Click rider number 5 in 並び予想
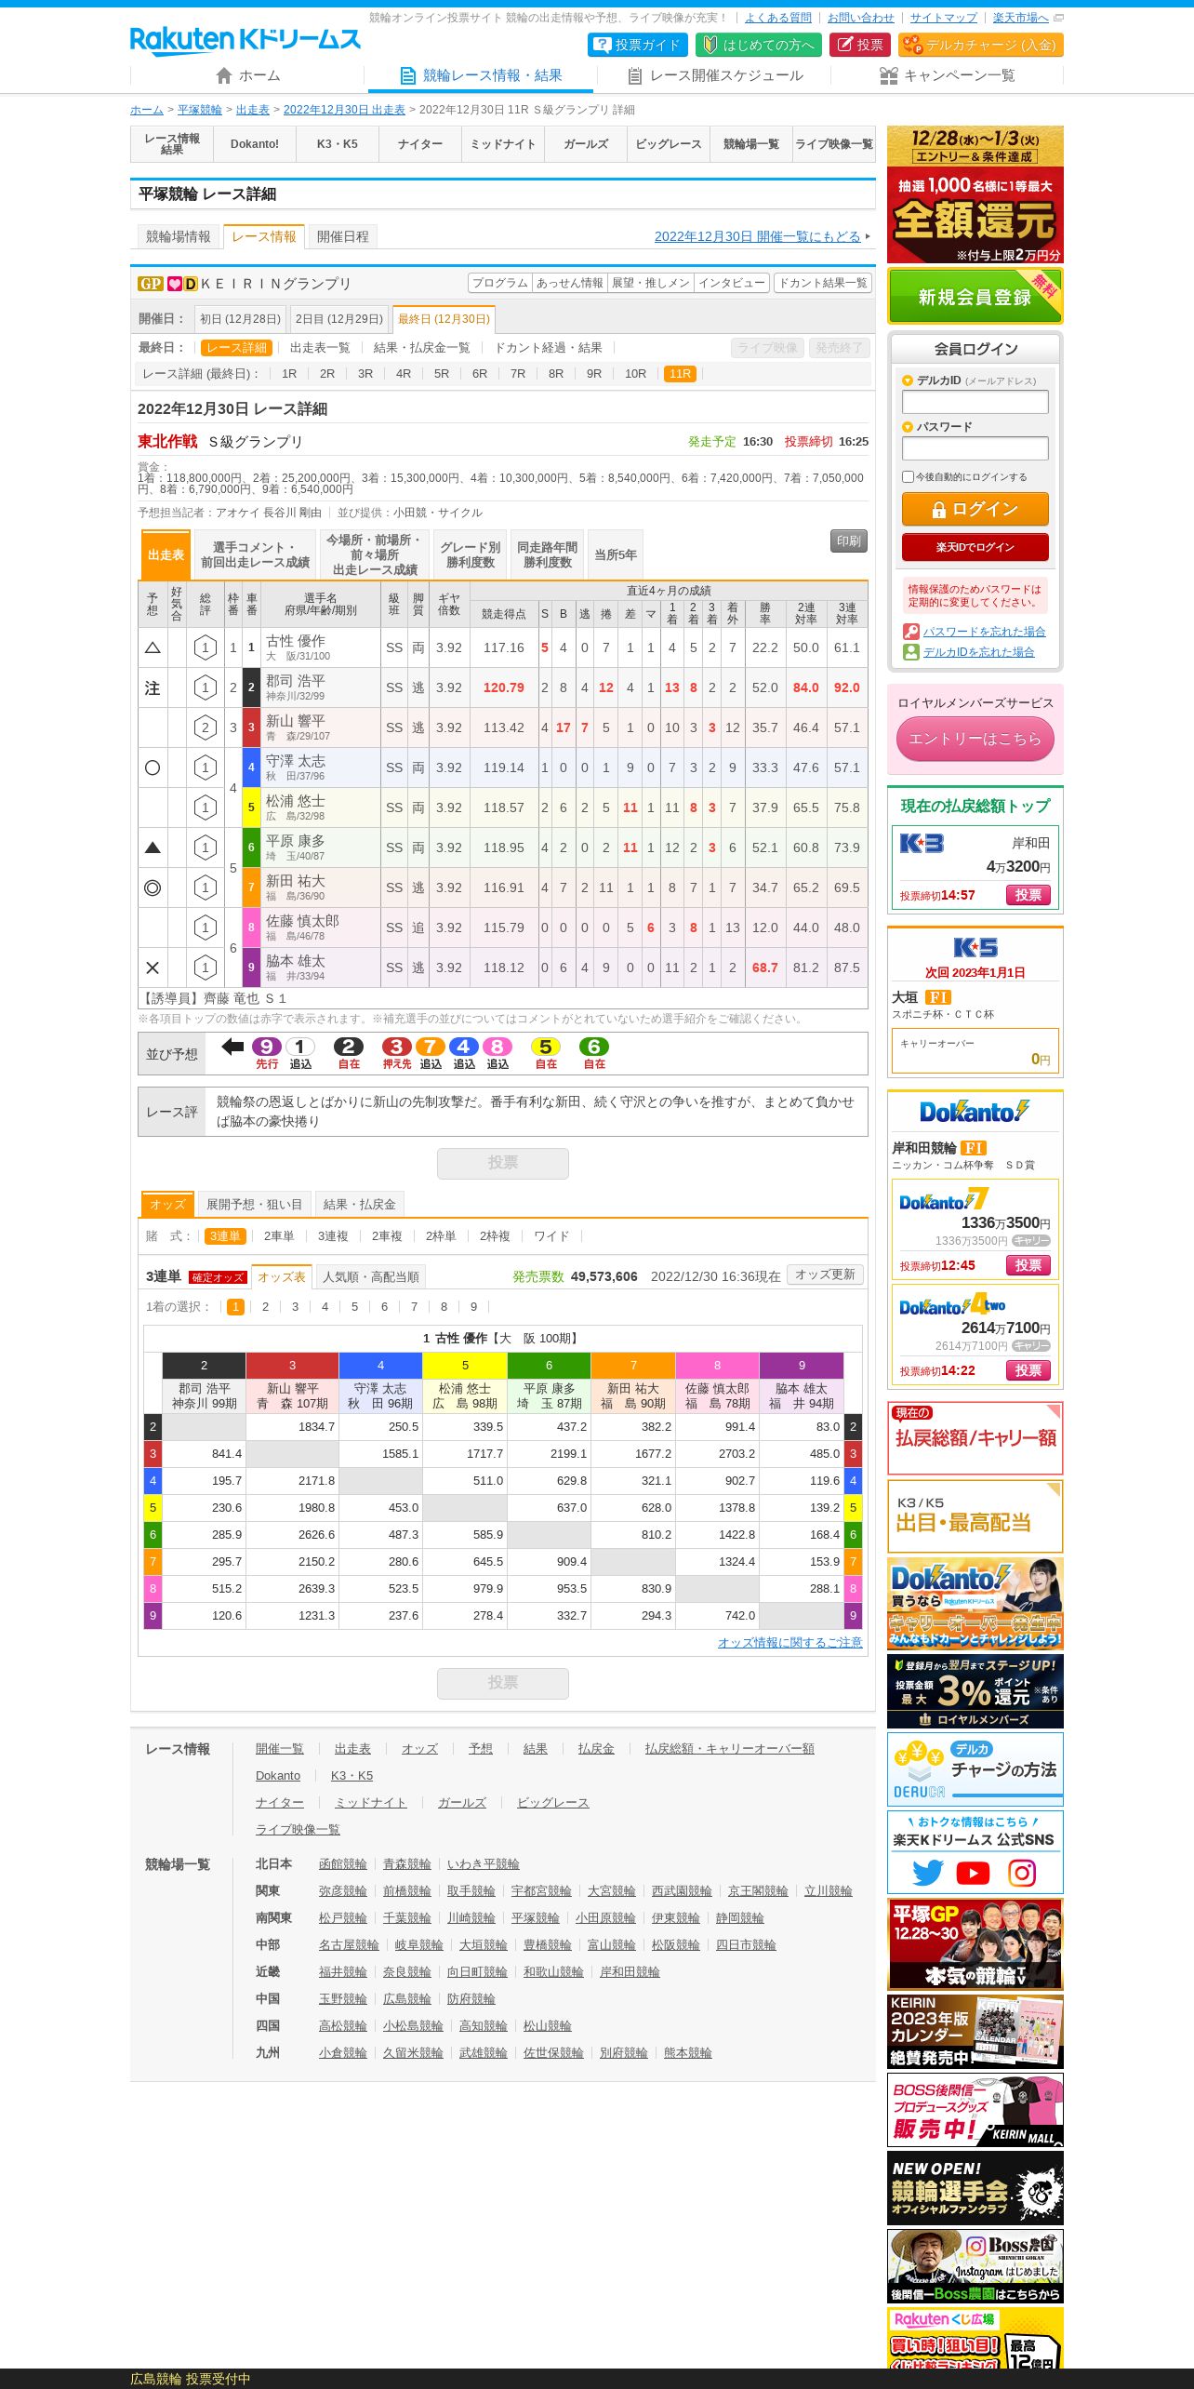Screen dimensions: 1194x2389 (x=546, y=1047)
